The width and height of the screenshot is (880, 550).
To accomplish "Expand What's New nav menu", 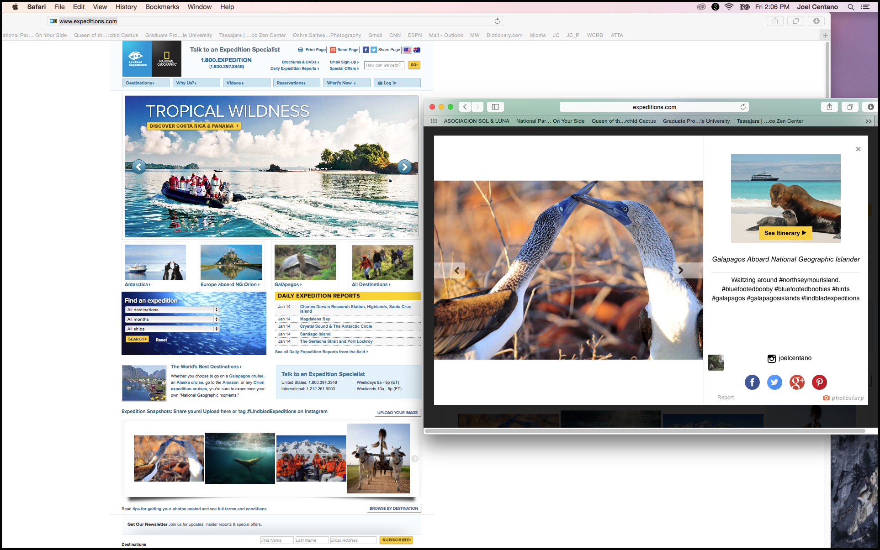I will tap(347, 83).
